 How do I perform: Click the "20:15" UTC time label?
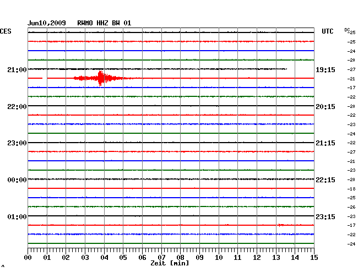tap(326, 107)
